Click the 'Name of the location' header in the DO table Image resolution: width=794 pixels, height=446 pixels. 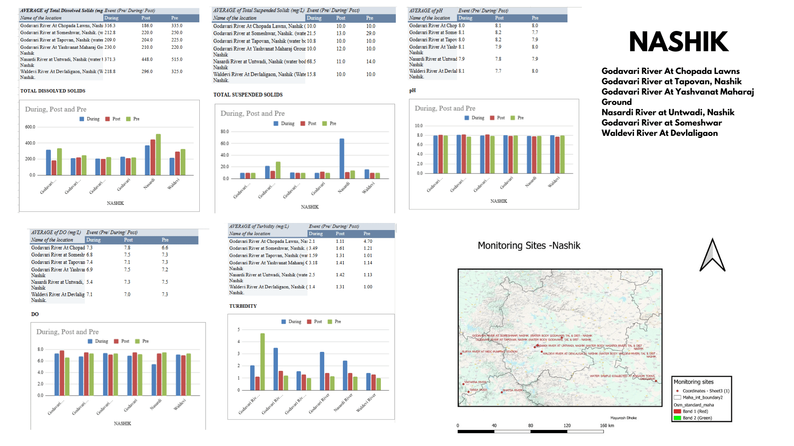pos(52,240)
